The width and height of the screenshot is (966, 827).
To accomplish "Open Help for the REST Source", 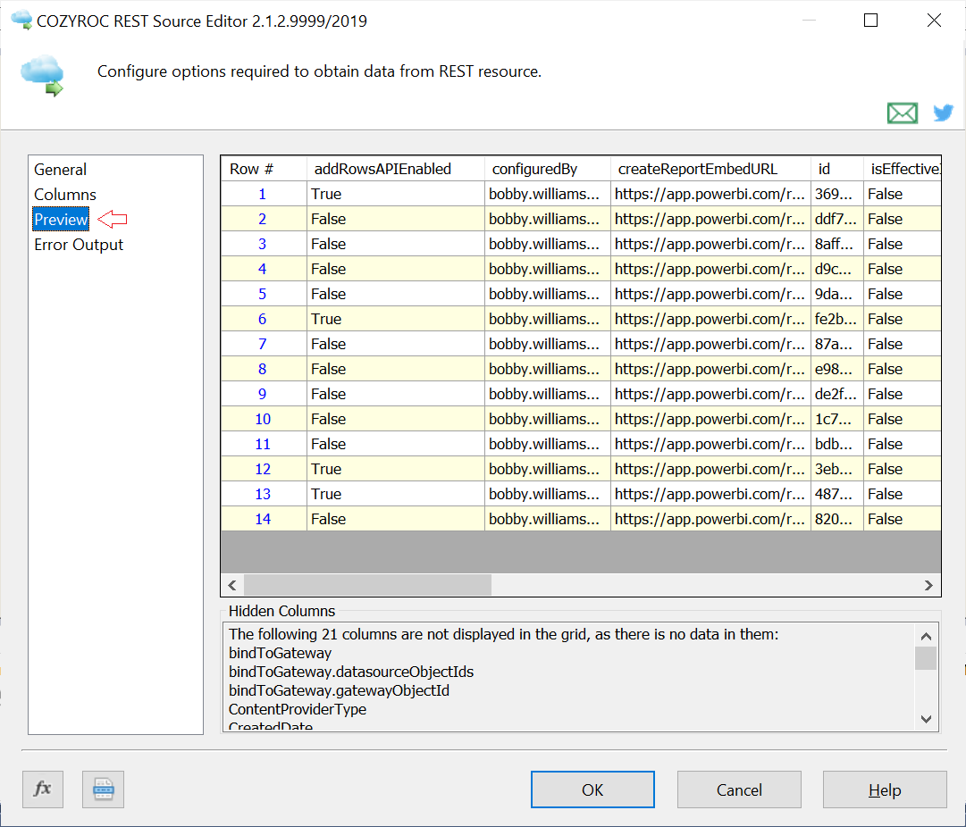I will (885, 789).
